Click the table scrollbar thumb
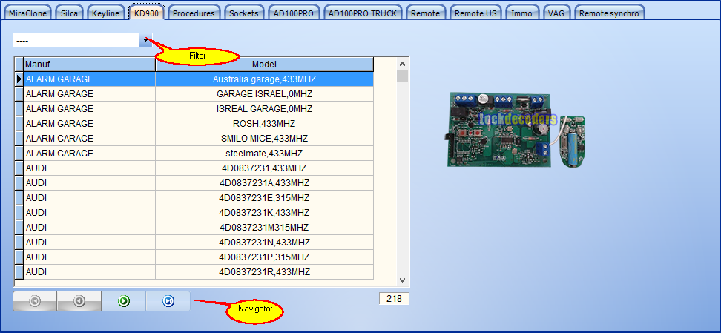The height and width of the screenshot is (333, 721). tap(402, 76)
